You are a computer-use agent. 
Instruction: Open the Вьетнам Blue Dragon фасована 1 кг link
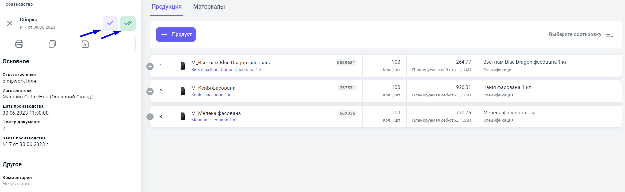click(227, 70)
